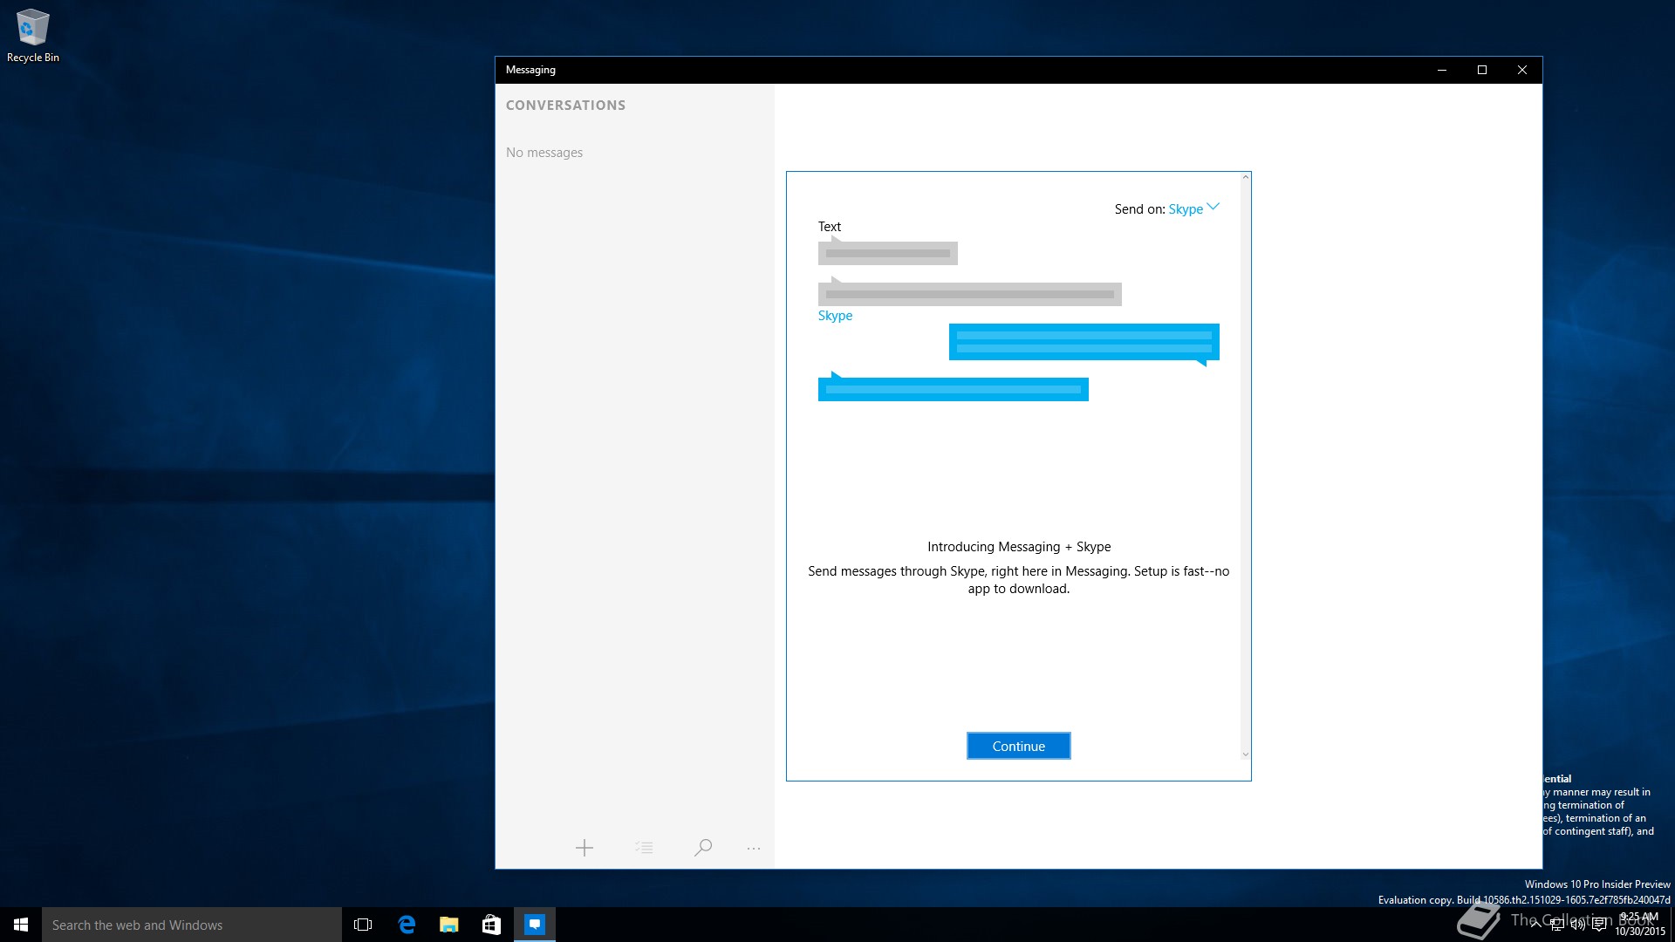Open the select conversations list icon

644,848
